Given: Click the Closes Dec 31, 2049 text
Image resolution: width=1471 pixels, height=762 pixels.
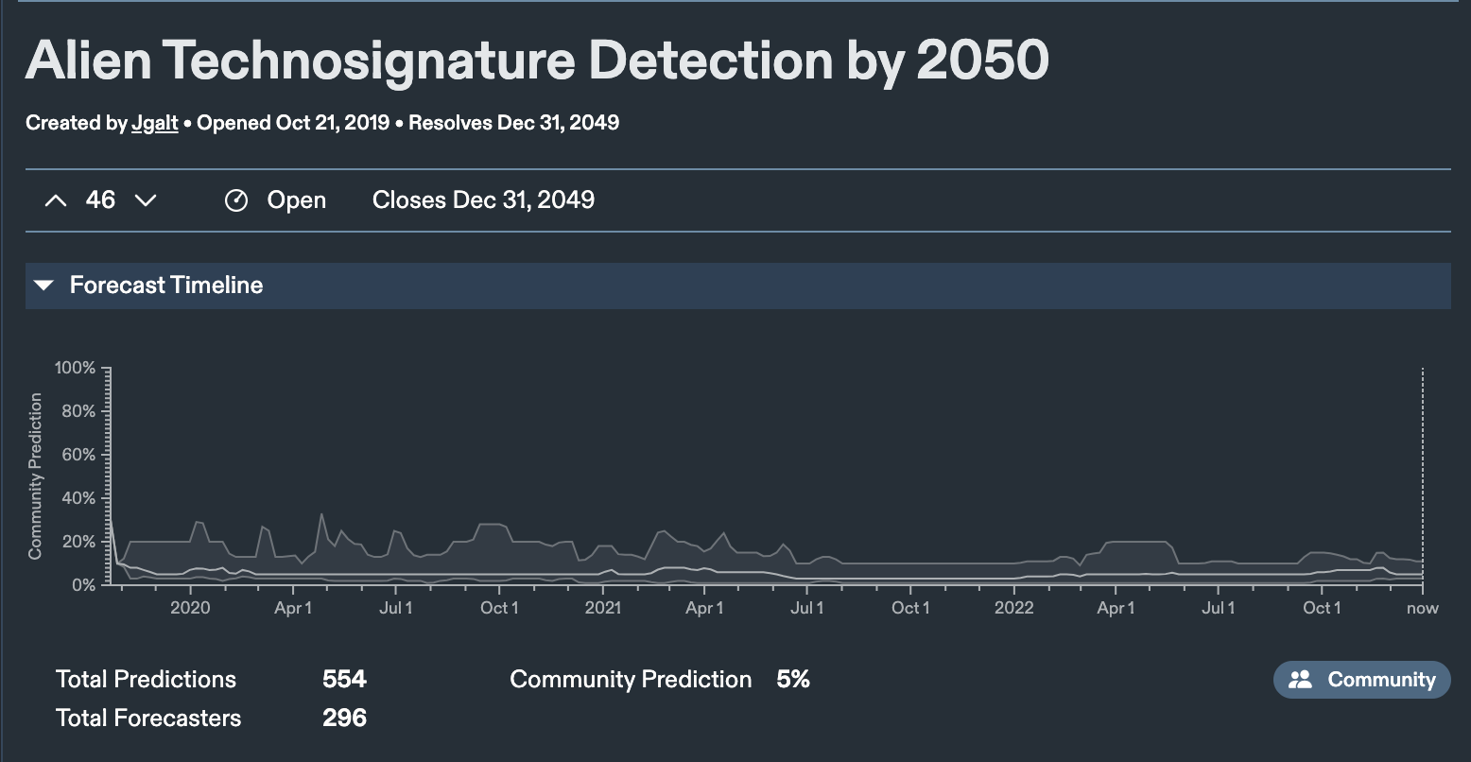Looking at the screenshot, I should click(x=483, y=200).
